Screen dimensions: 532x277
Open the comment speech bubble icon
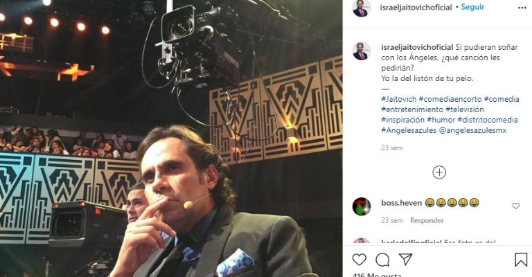click(x=382, y=260)
